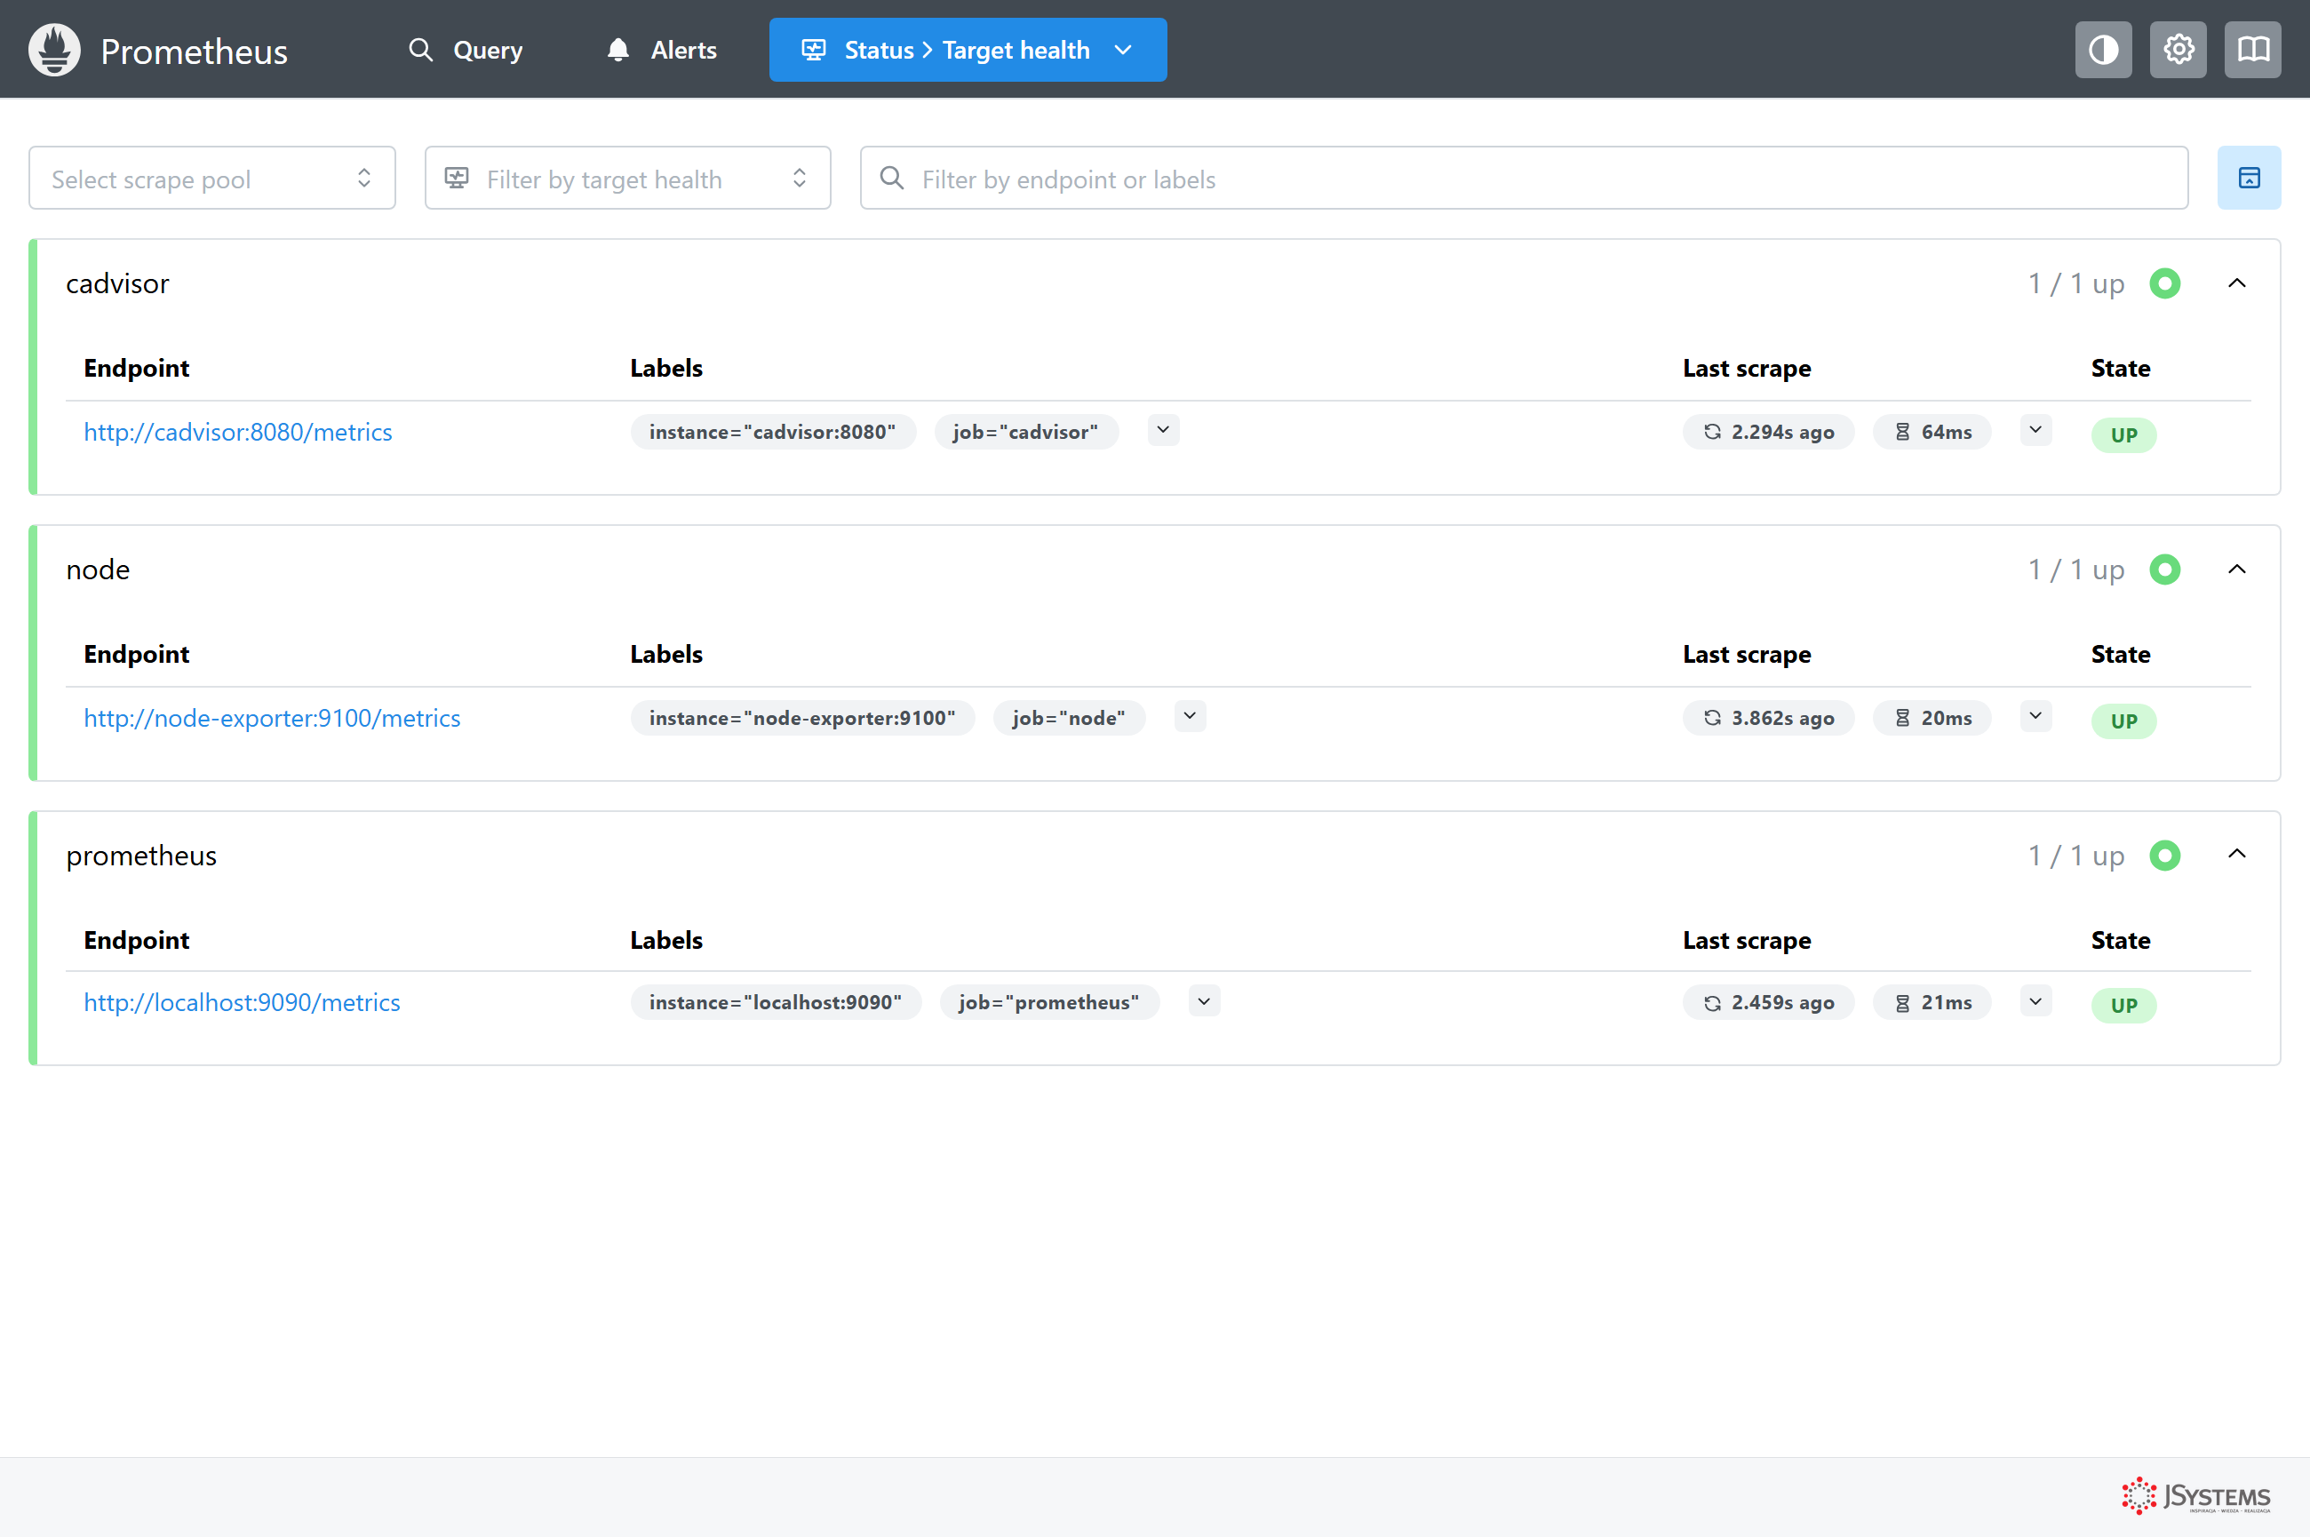This screenshot has height=1537, width=2310.
Task: Click the 2.294s ago last scrape badge
Action: coord(1768,433)
